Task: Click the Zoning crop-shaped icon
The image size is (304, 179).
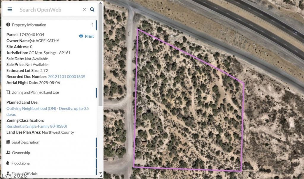Action: click(x=8, y=92)
